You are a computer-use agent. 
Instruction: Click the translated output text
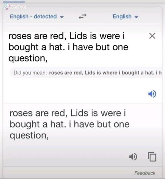pyautogui.click(x=70, y=124)
